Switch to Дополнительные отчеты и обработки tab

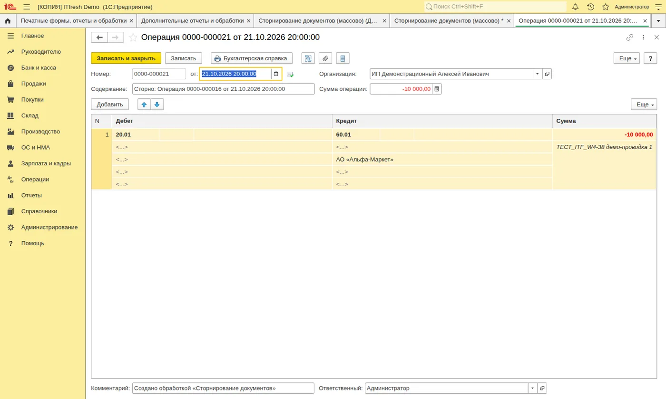(x=193, y=21)
